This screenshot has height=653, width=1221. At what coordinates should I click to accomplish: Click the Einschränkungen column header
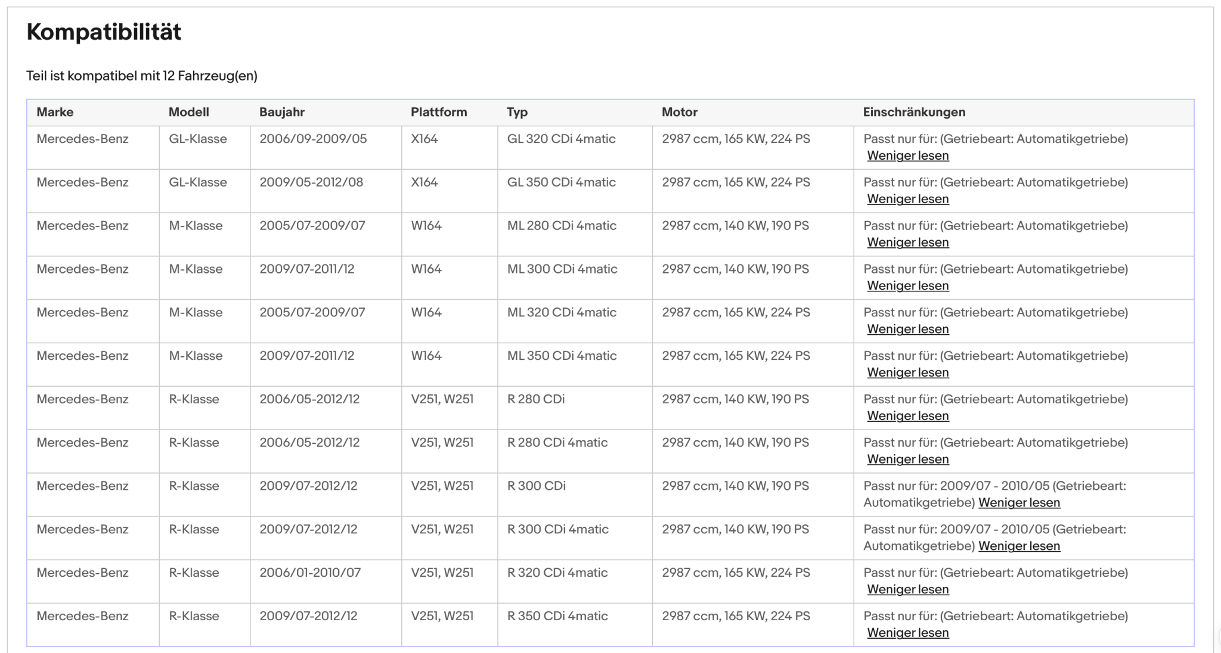[x=914, y=112]
